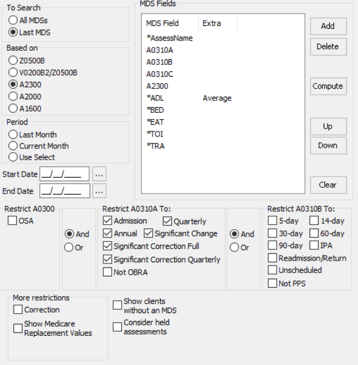Tick Show clients without an MDS
The image size is (358, 365).
point(117,305)
